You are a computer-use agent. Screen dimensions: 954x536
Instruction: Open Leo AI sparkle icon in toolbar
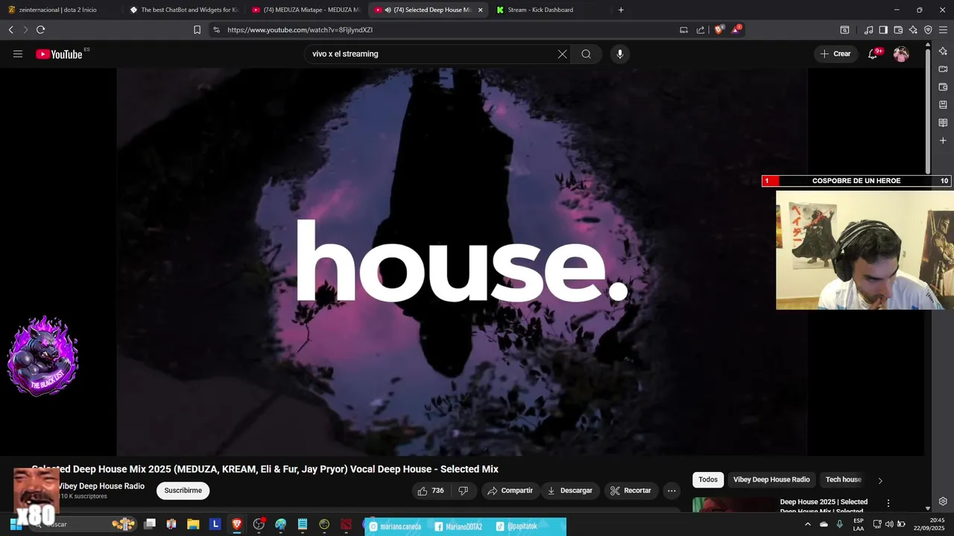tap(913, 30)
